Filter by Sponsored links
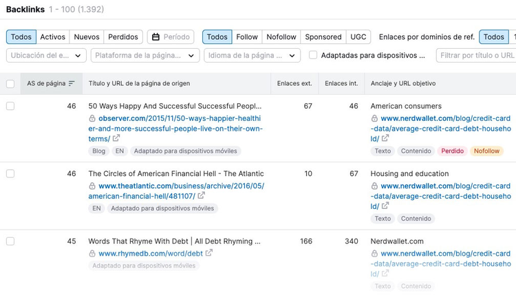The image size is (516, 297). pos(323,37)
